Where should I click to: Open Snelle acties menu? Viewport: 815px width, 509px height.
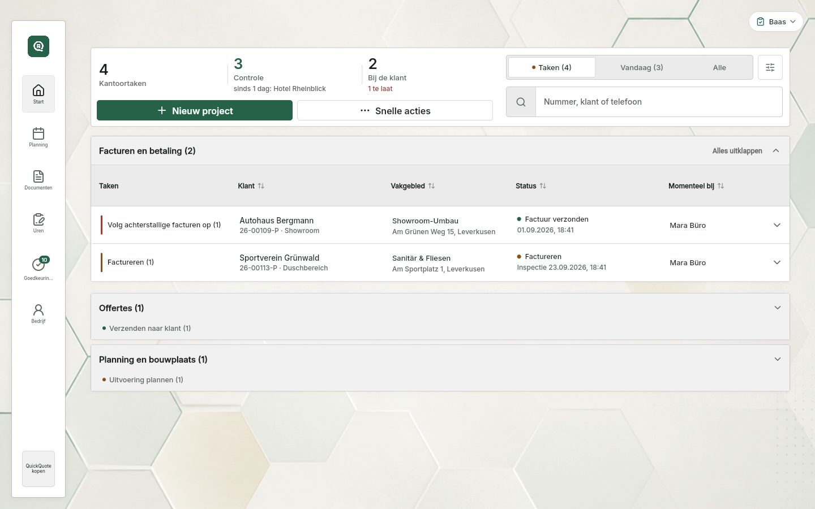pyautogui.click(x=395, y=110)
